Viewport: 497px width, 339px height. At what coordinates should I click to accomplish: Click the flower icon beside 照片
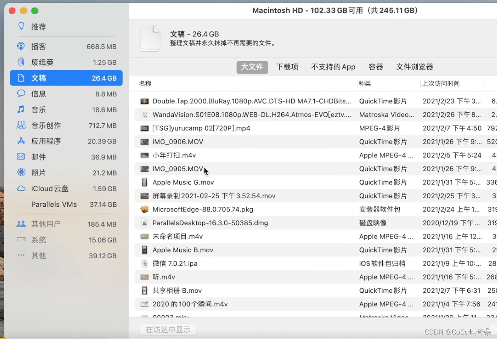[x=21, y=173]
